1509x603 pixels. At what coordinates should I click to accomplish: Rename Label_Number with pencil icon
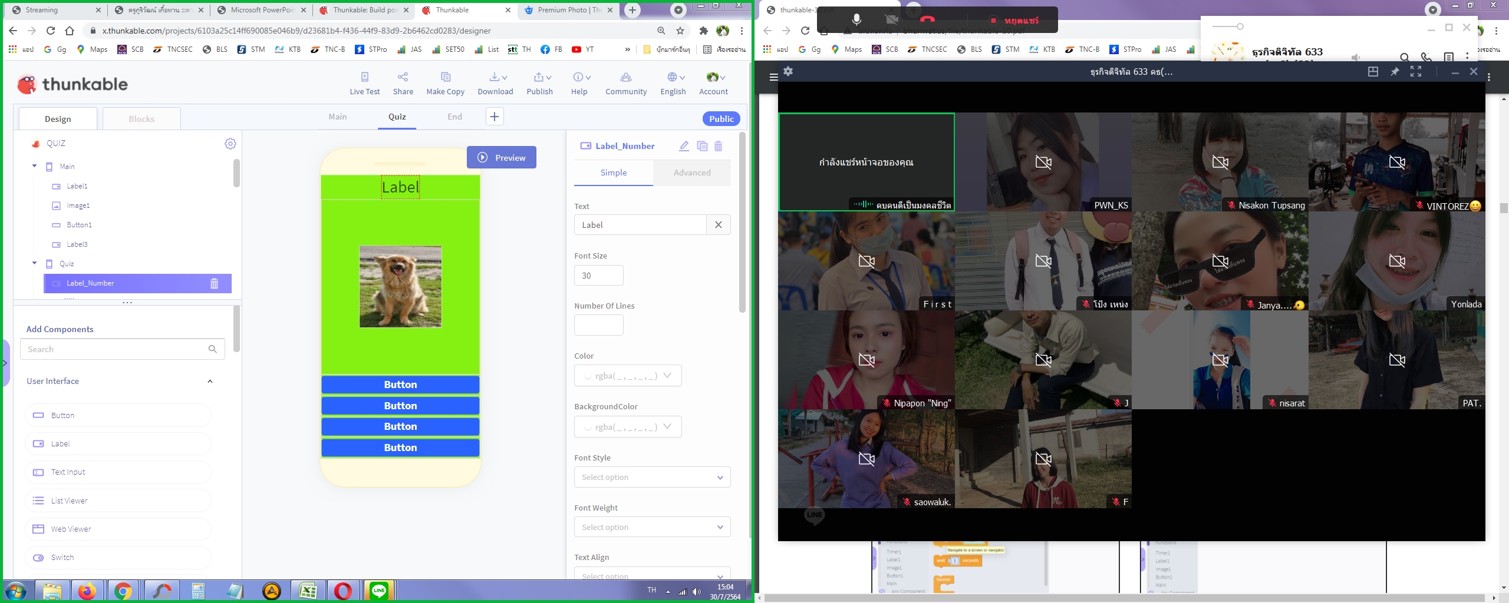coord(684,146)
